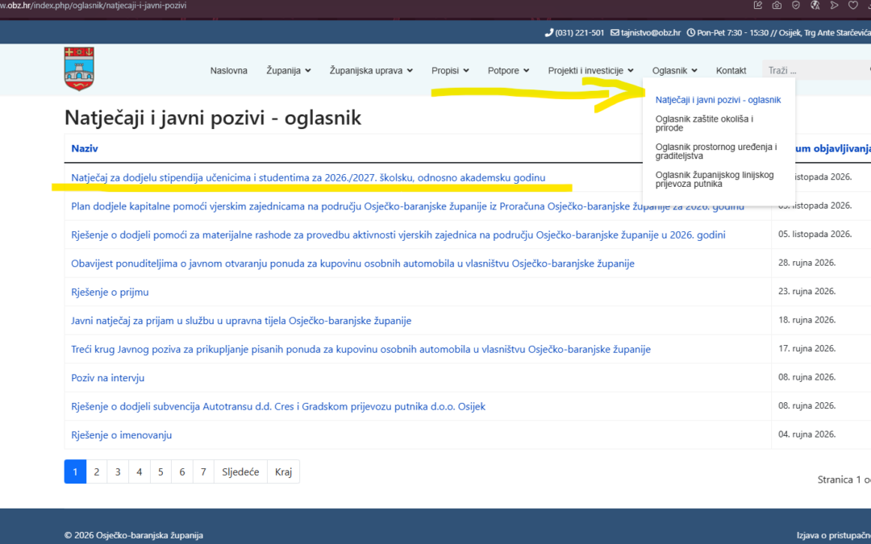Click the clock icon beside working hours
Viewport: 871px width, 544px height.
691,33
